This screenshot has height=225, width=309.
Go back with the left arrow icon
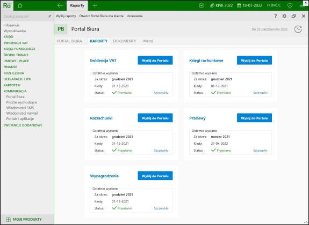point(60,6)
